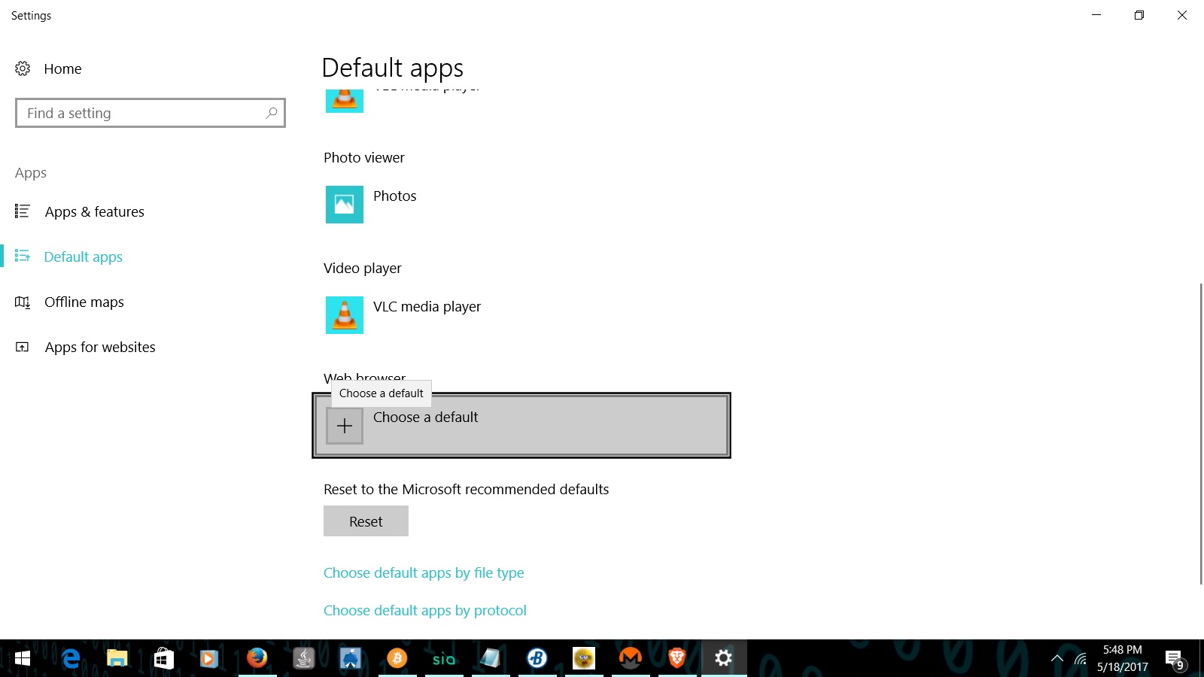Minimize the Settings window
1204x677 pixels.
tap(1096, 15)
